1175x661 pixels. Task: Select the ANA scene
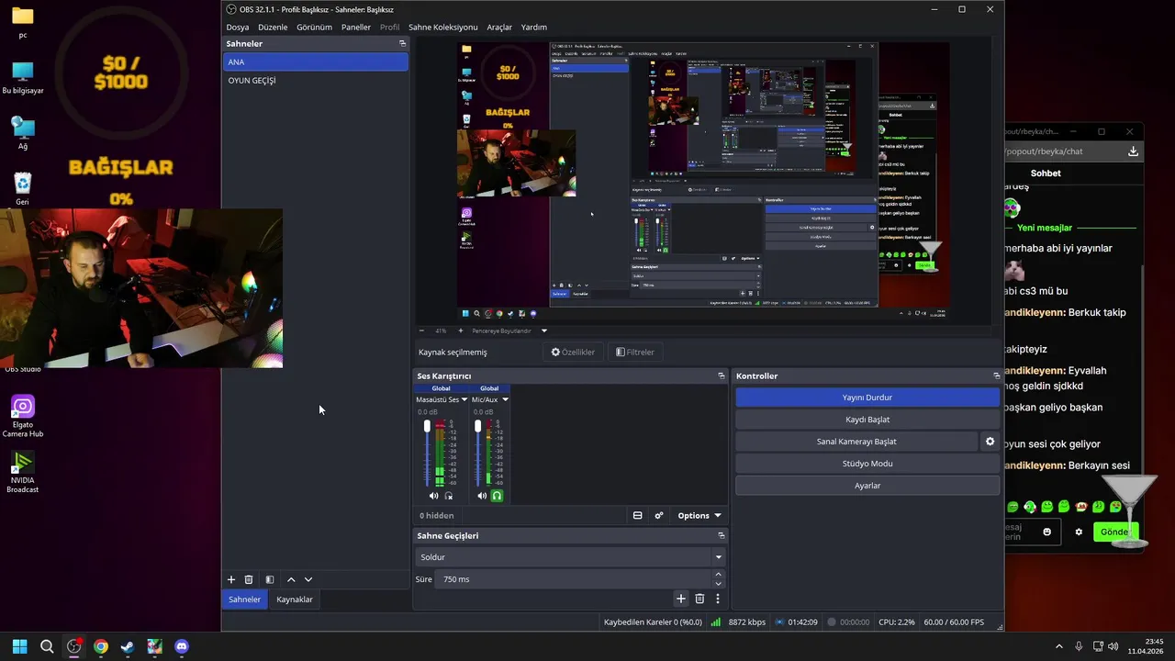(x=316, y=62)
